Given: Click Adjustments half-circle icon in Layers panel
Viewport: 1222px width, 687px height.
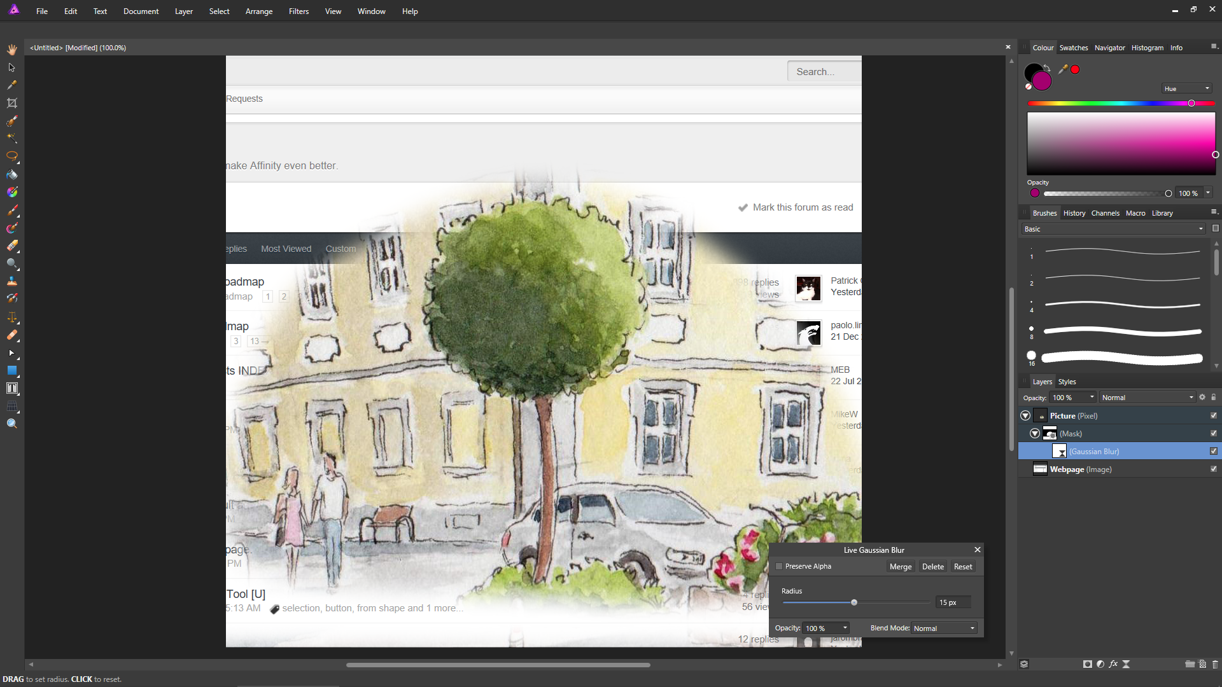Looking at the screenshot, I should (1100, 664).
